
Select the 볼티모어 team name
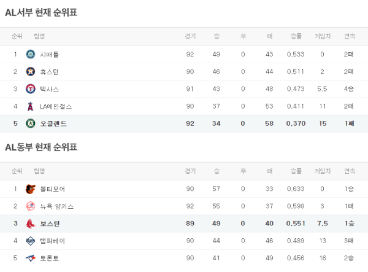pyautogui.click(x=52, y=189)
